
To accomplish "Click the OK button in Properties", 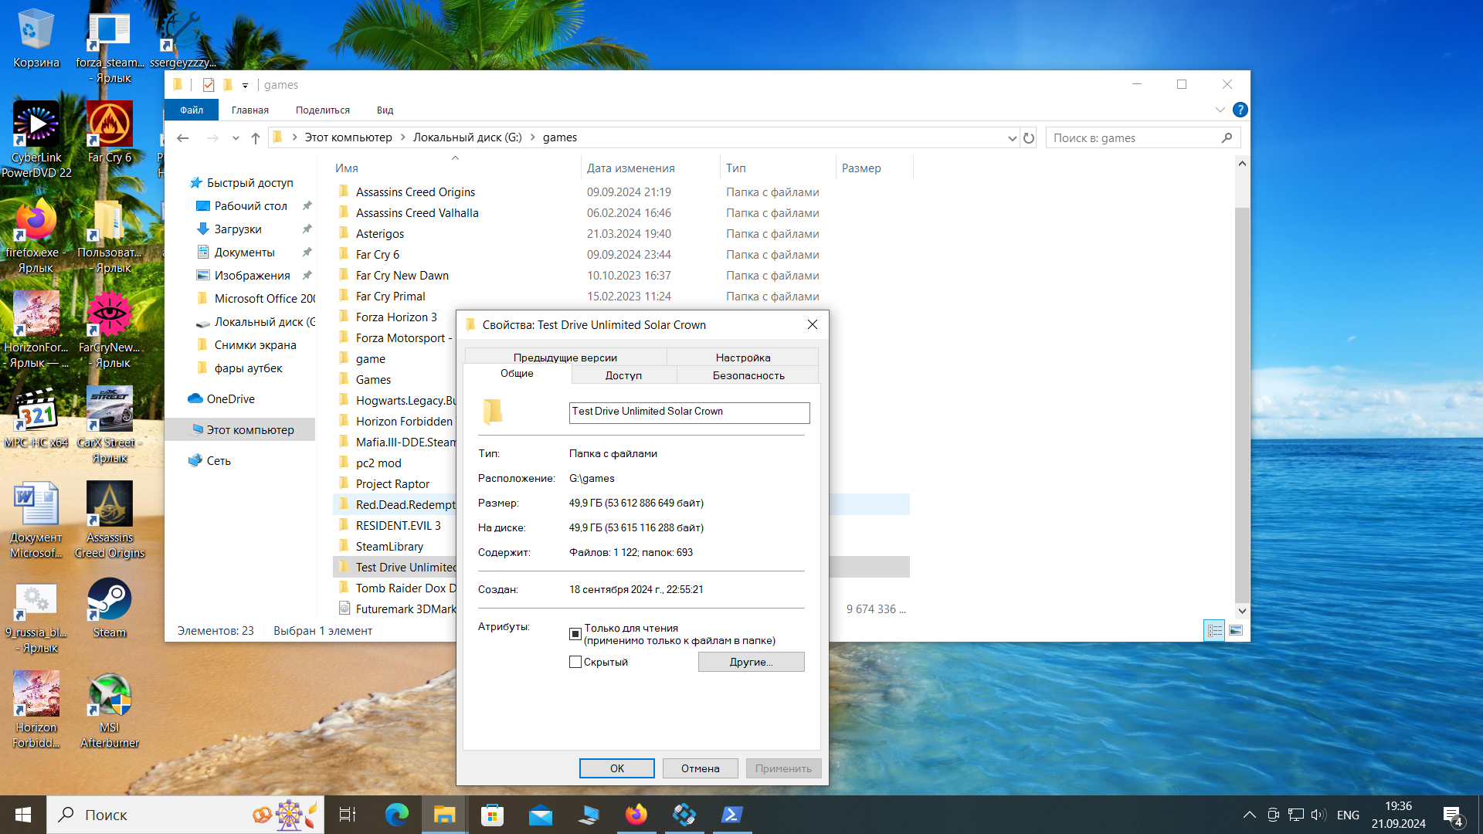I will click(x=616, y=768).
